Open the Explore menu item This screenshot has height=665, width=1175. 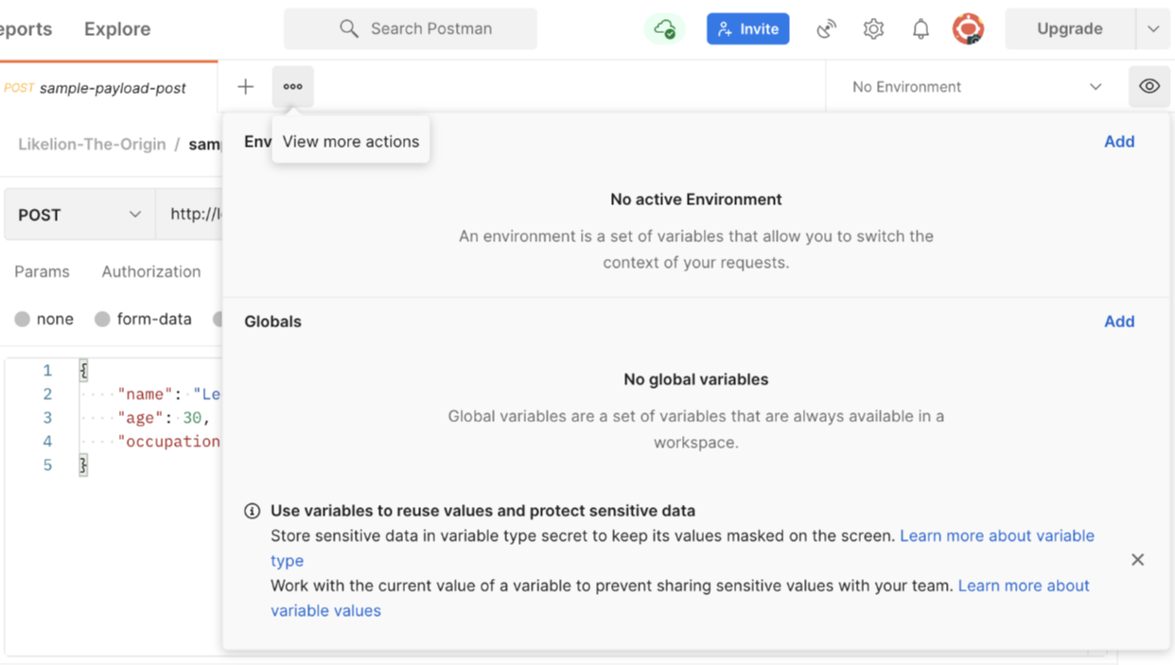coord(117,28)
